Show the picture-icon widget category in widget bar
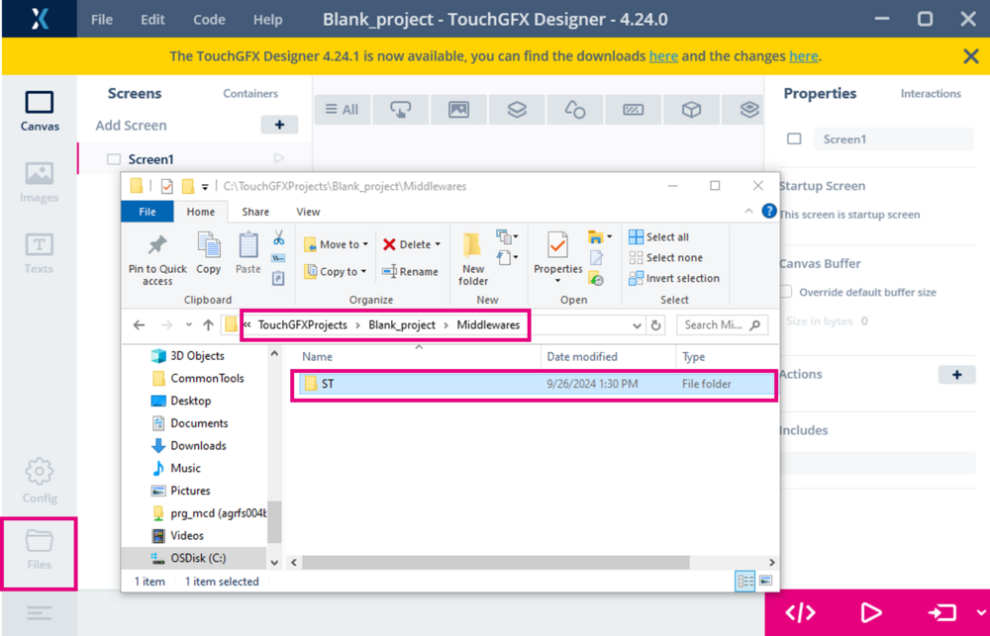This screenshot has height=636, width=990. [x=458, y=110]
